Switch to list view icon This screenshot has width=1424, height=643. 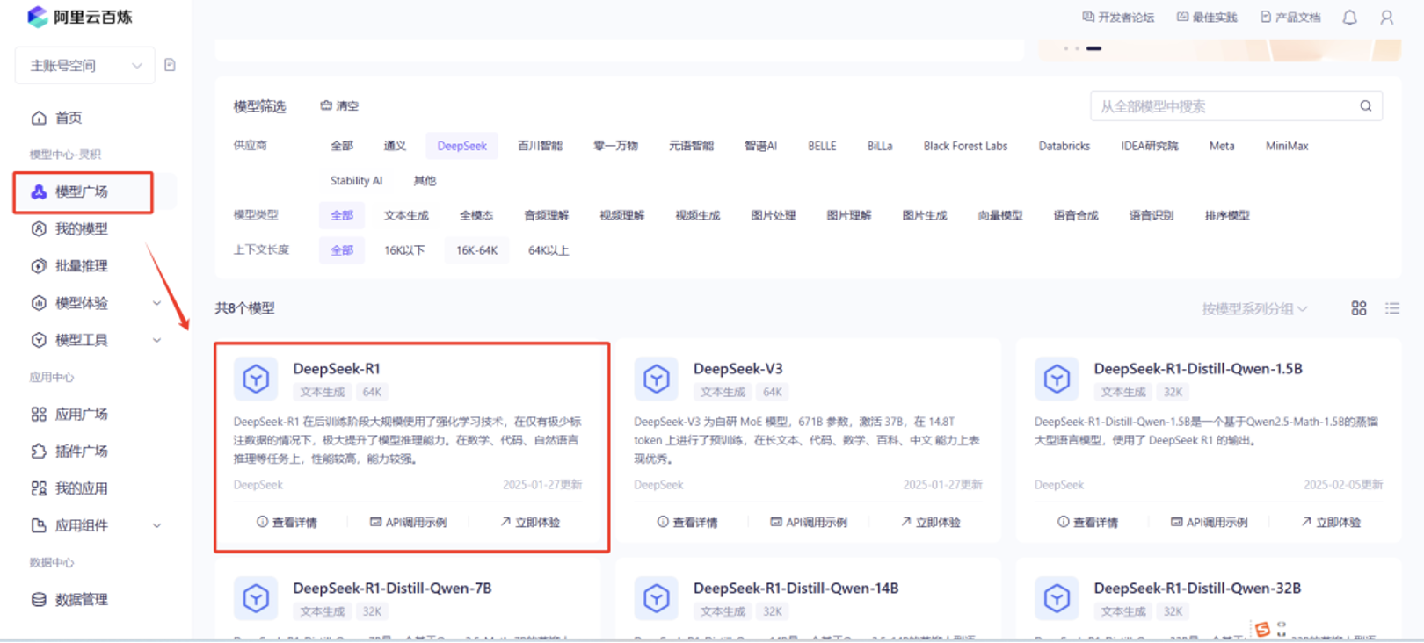point(1392,308)
